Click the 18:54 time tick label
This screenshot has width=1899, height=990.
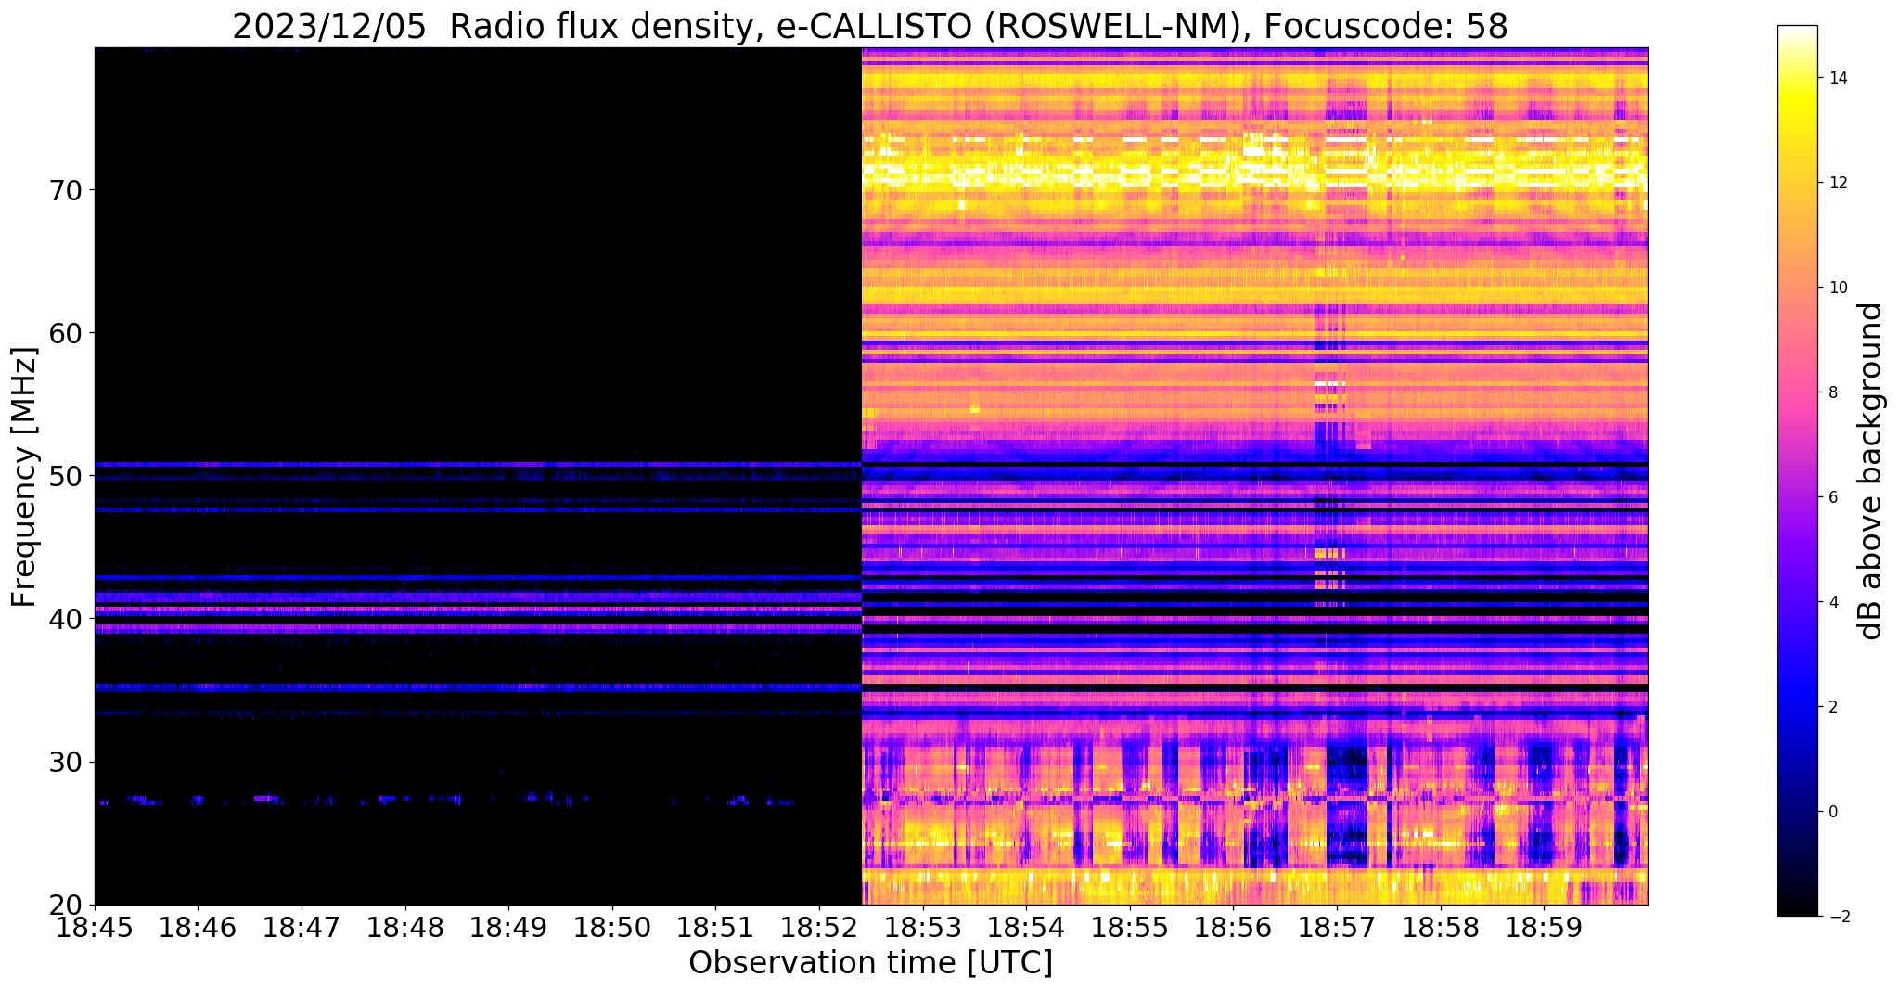[1026, 928]
